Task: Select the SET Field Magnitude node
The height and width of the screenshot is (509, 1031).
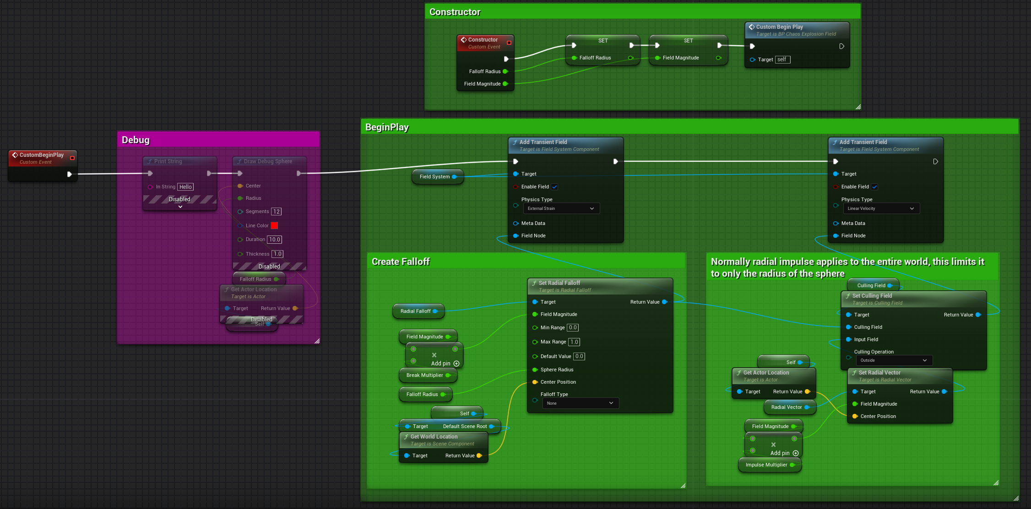Action: (x=689, y=49)
